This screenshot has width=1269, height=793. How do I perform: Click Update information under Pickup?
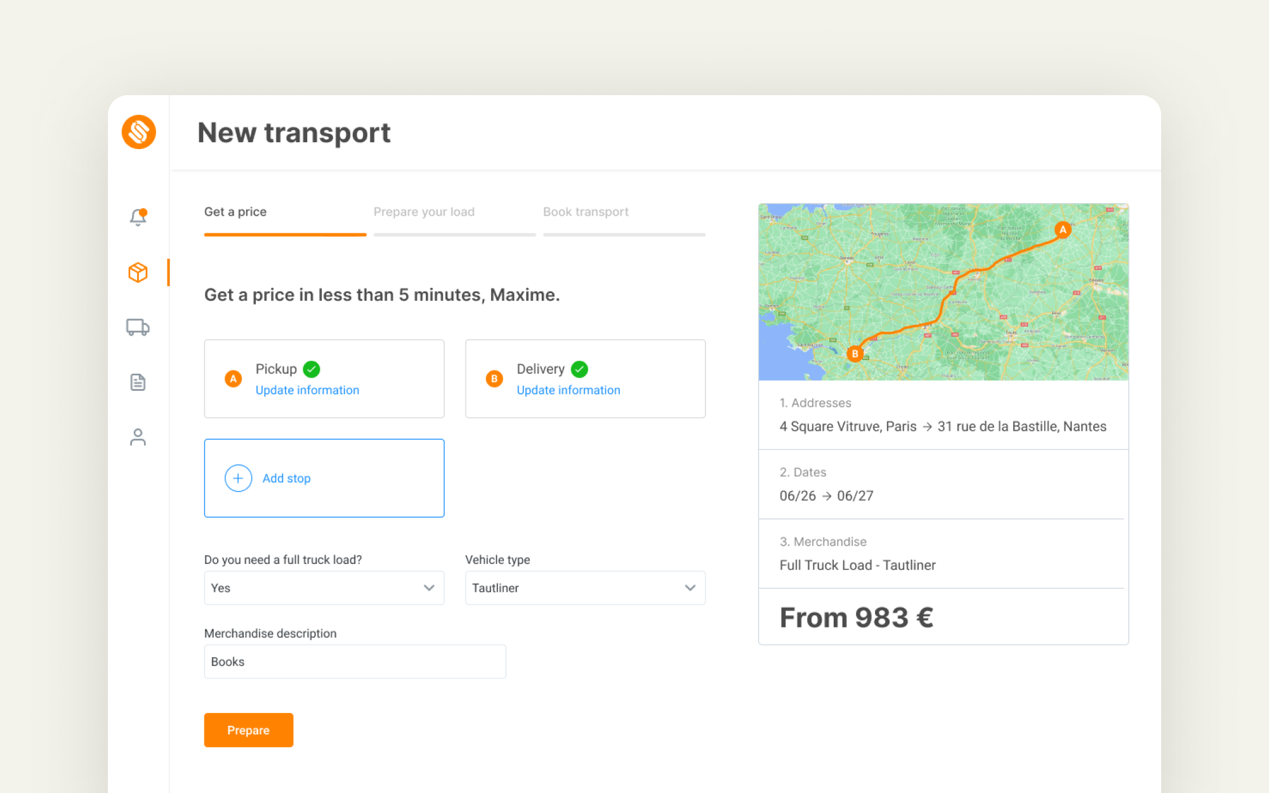307,390
